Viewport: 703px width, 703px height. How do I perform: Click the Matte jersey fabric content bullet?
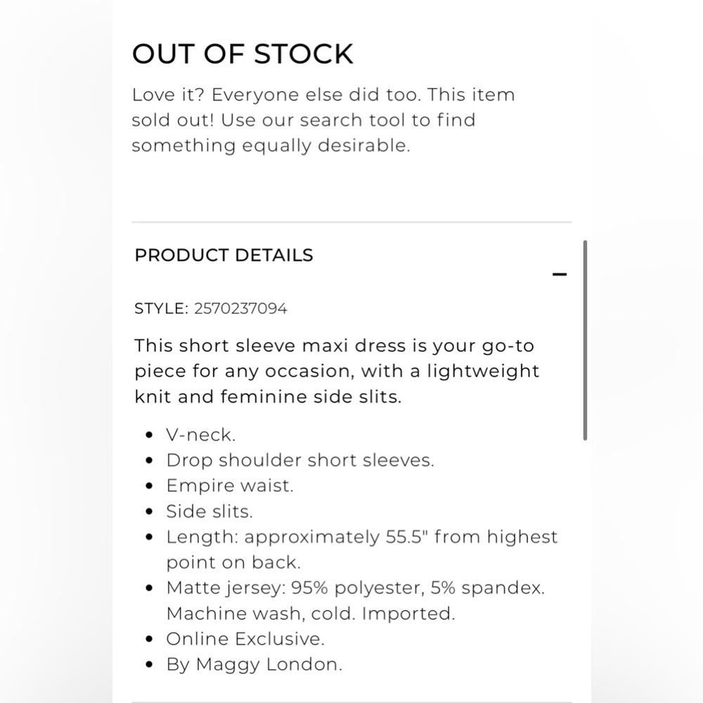click(356, 588)
